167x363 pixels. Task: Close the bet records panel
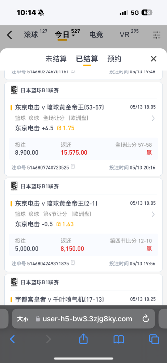pyautogui.click(x=154, y=59)
